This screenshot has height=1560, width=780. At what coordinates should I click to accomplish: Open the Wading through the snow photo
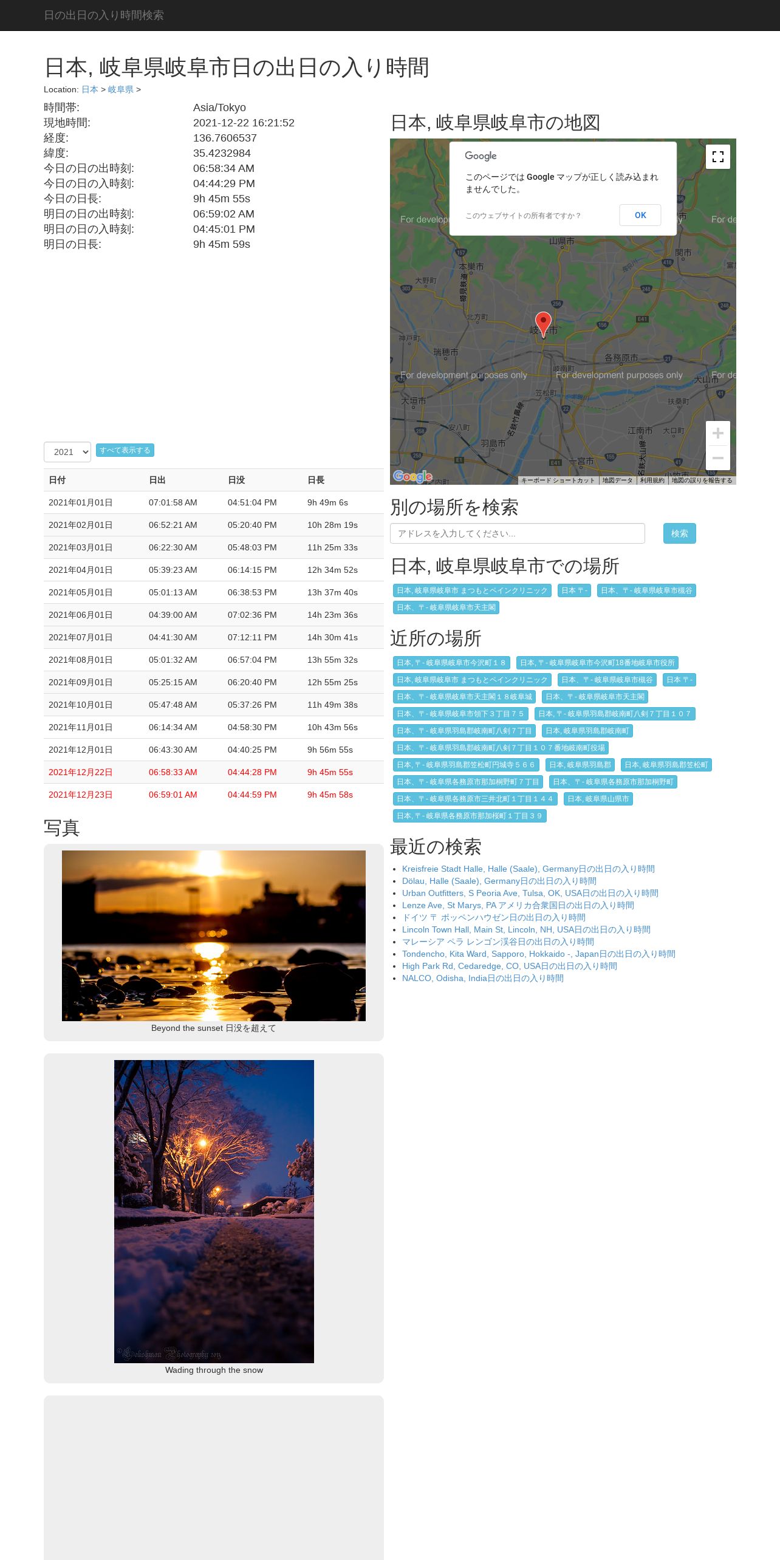(214, 1211)
